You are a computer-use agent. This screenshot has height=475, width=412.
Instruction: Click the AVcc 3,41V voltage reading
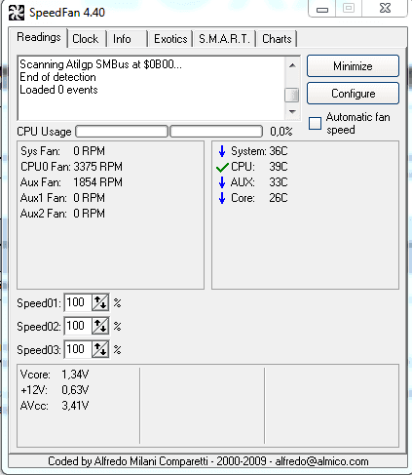point(55,406)
